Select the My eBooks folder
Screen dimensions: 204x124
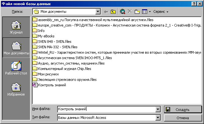[44, 36]
